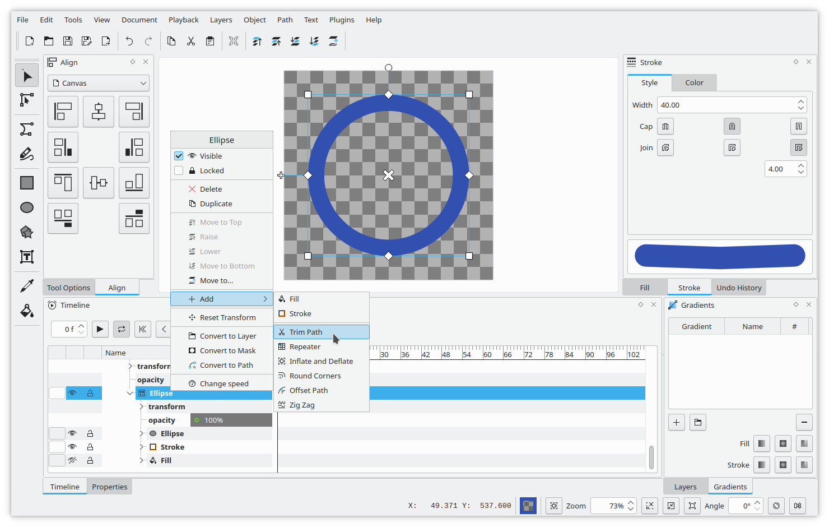Click the status bar current color swatch
This screenshot has width=829, height=527.
point(528,506)
